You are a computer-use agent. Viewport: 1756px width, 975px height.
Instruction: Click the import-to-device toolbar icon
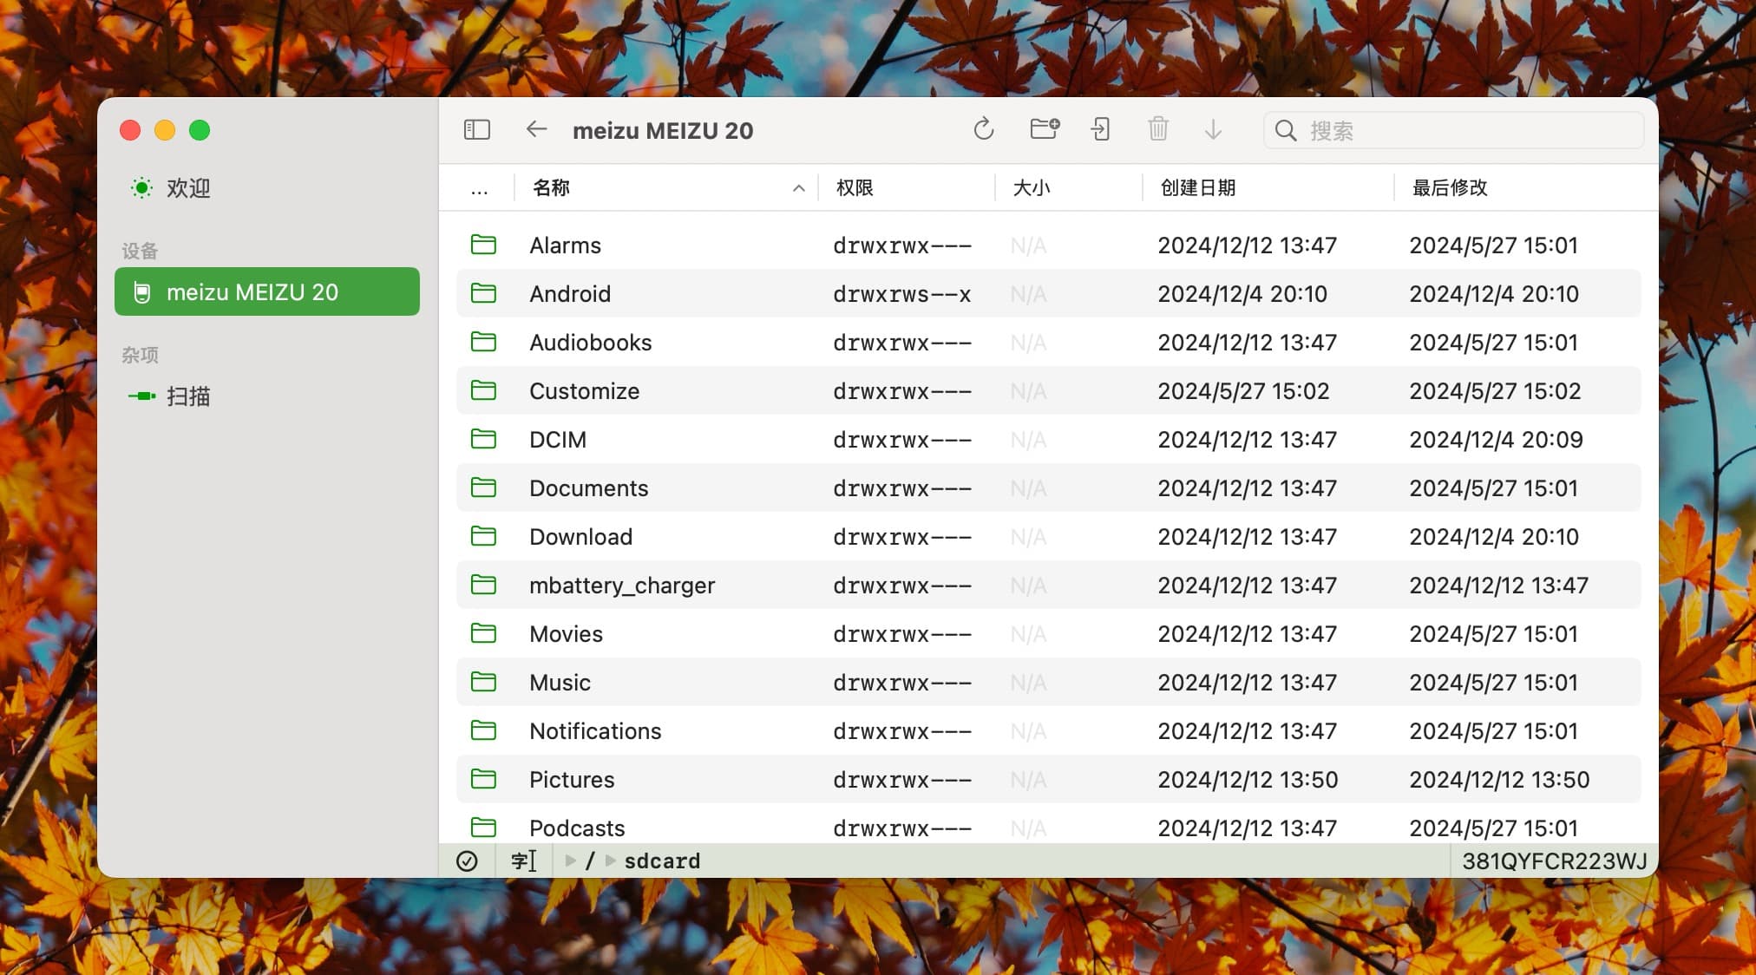1099,128
